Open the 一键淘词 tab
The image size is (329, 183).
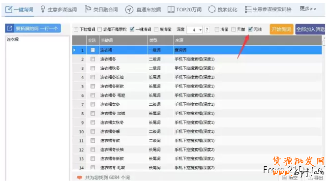(19, 9)
